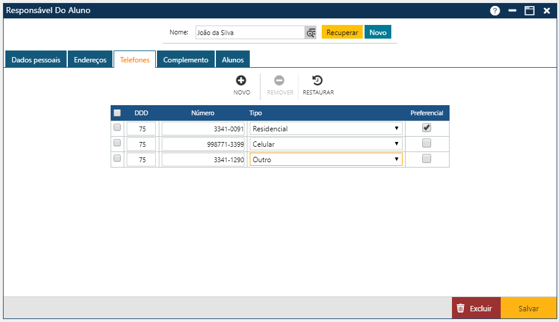Open the Outro type dropdown

tap(325, 159)
